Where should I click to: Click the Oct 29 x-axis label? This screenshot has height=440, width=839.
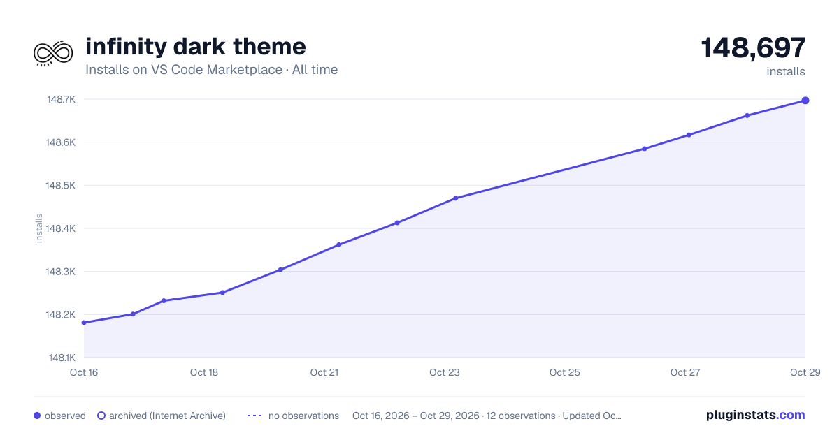pos(805,372)
